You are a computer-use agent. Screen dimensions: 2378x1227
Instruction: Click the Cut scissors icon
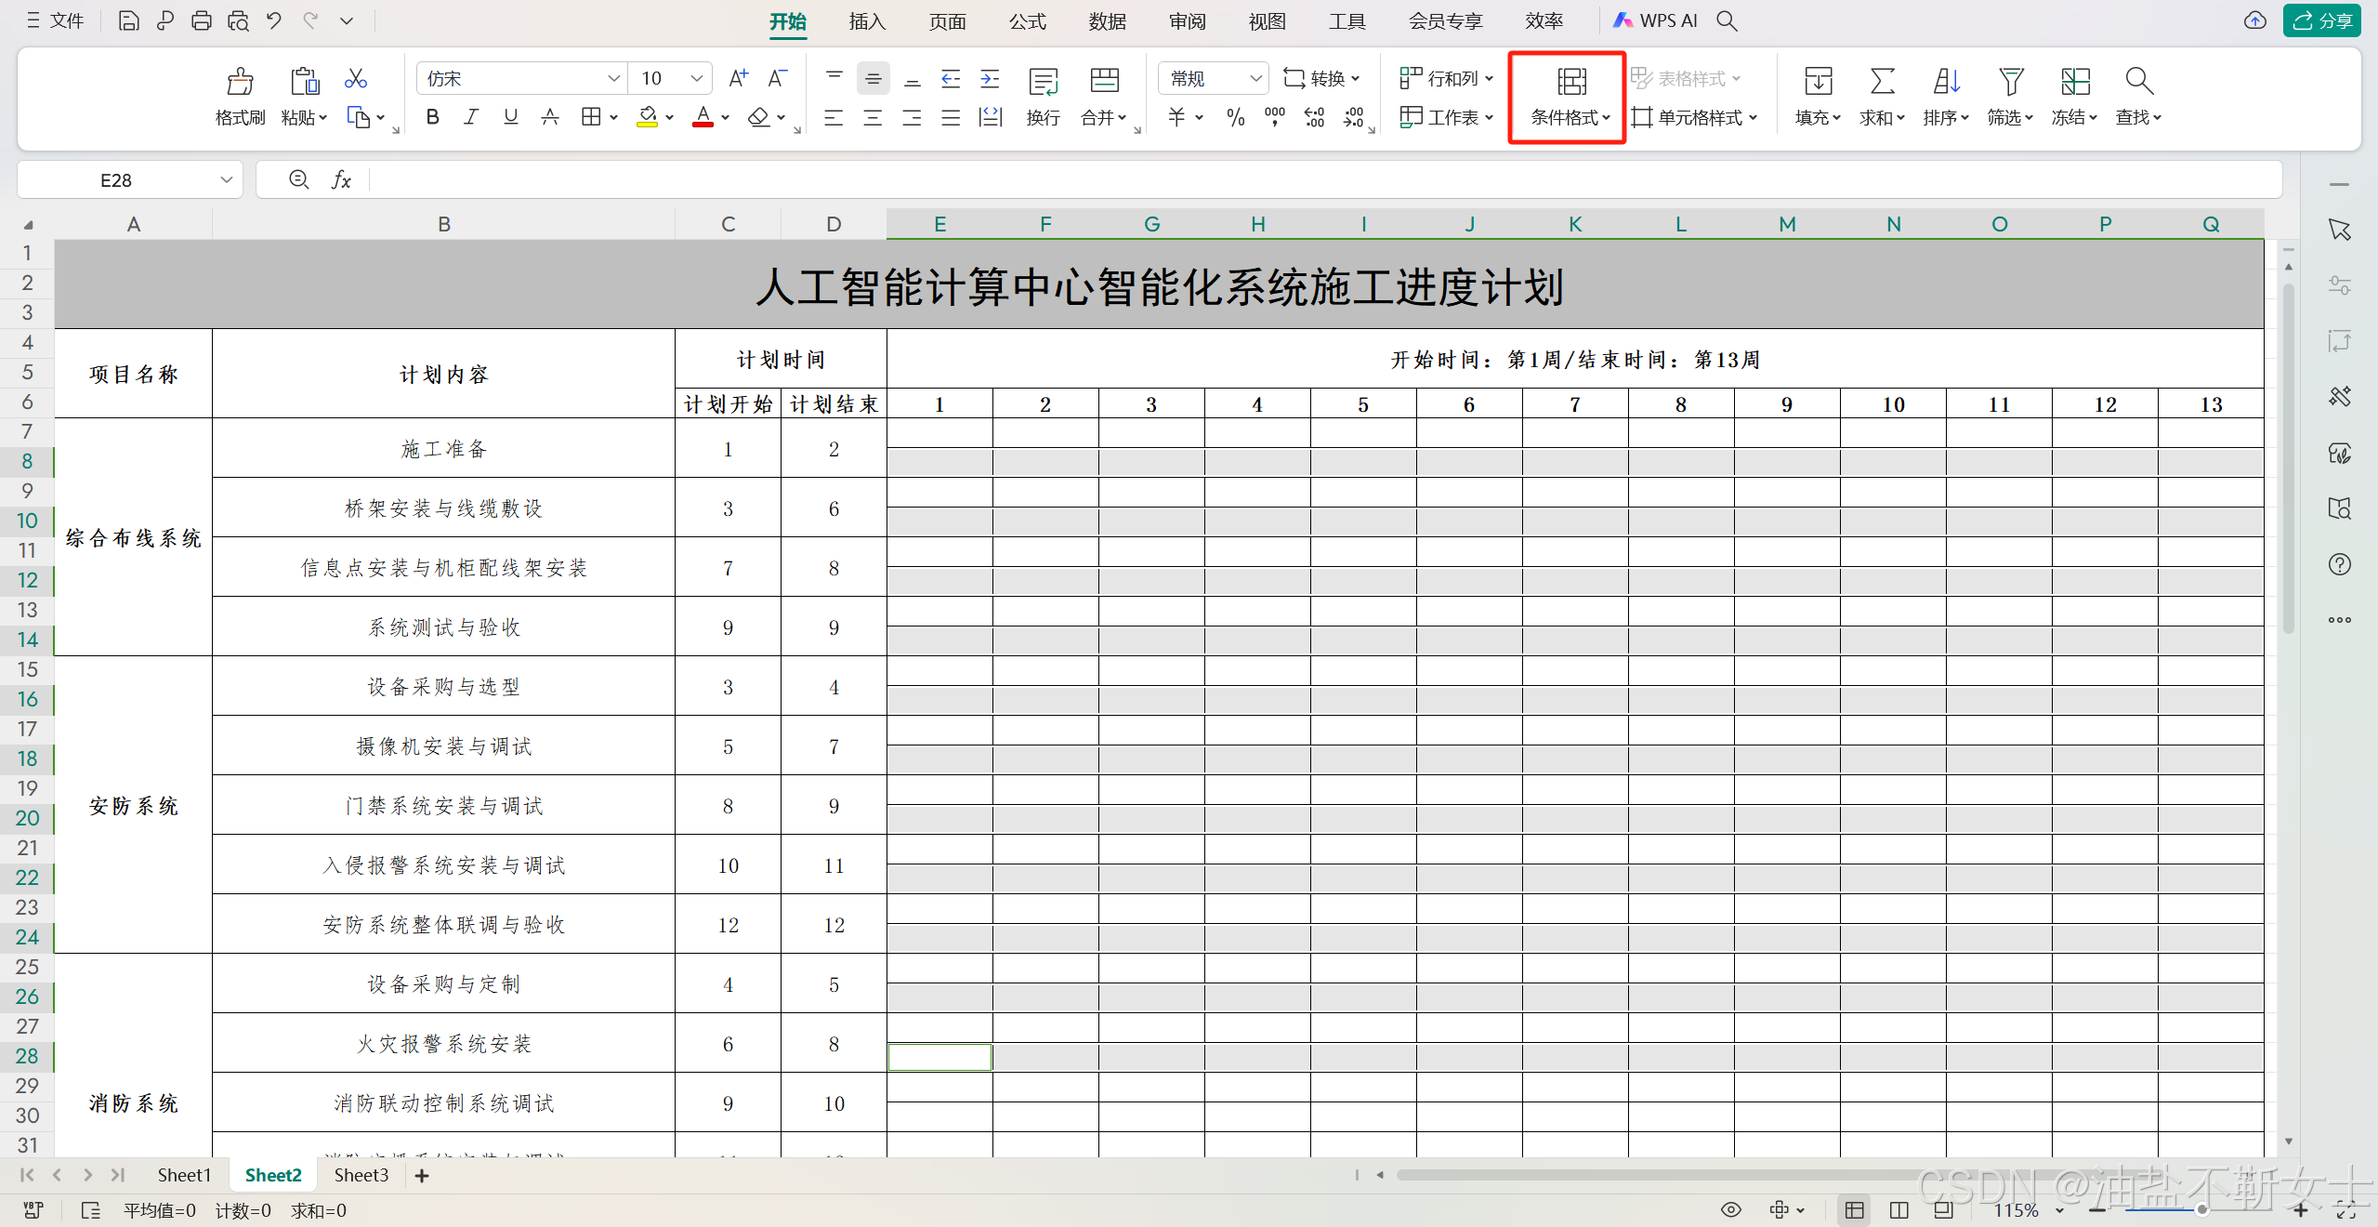pos(355,79)
